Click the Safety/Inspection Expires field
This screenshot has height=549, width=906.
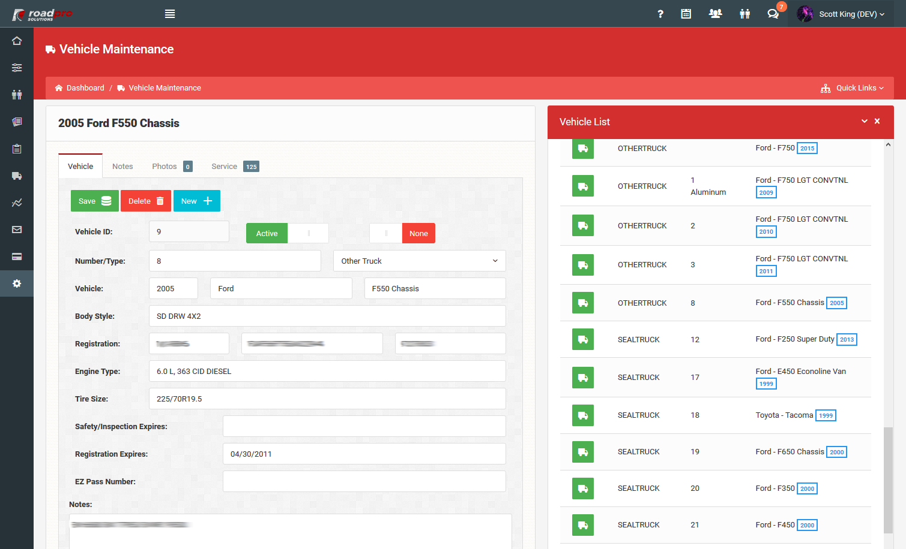364,426
